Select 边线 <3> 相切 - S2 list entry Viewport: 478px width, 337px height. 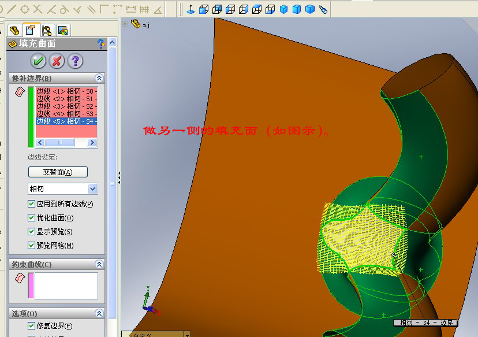[66, 106]
